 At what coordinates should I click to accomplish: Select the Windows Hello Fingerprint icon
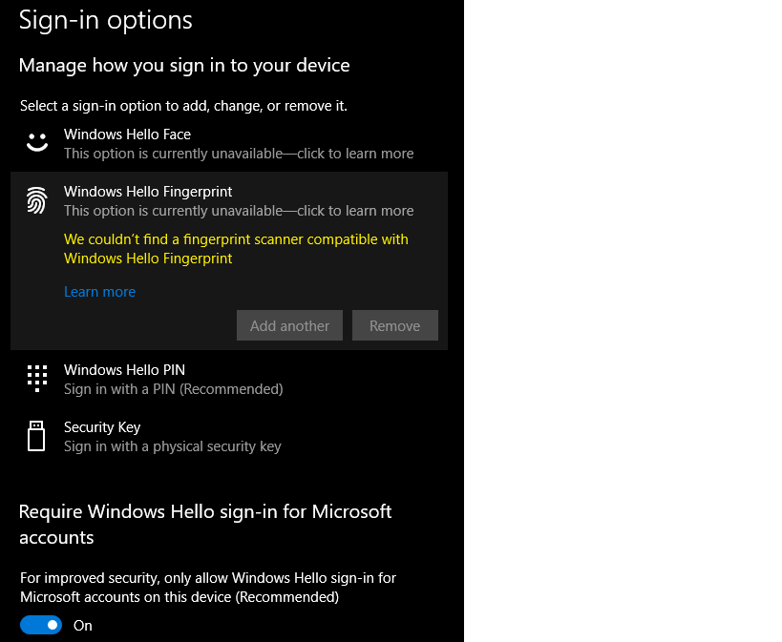click(x=36, y=200)
